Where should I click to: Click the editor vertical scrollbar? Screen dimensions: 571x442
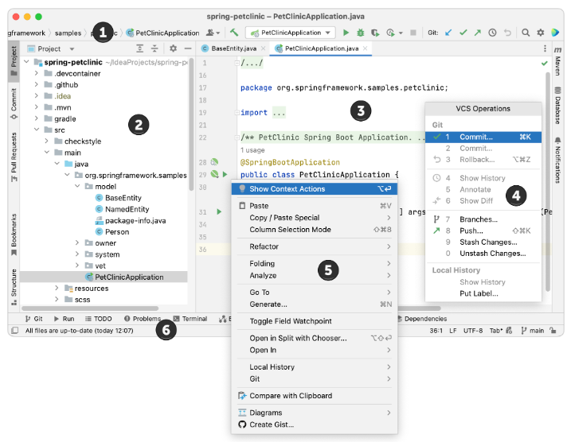pos(548,182)
